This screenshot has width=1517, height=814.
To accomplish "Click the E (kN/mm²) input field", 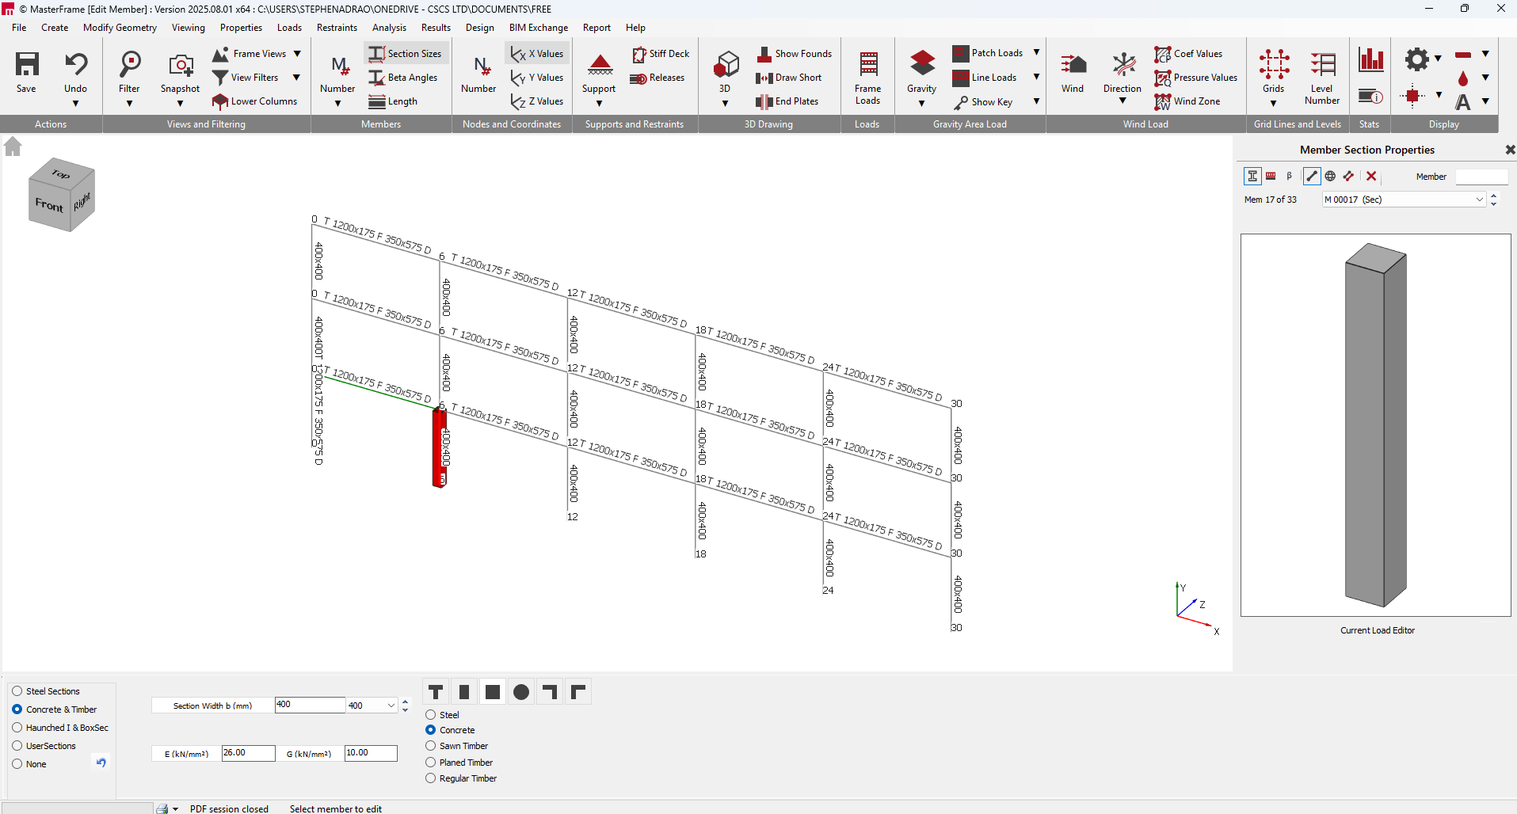I will point(248,753).
